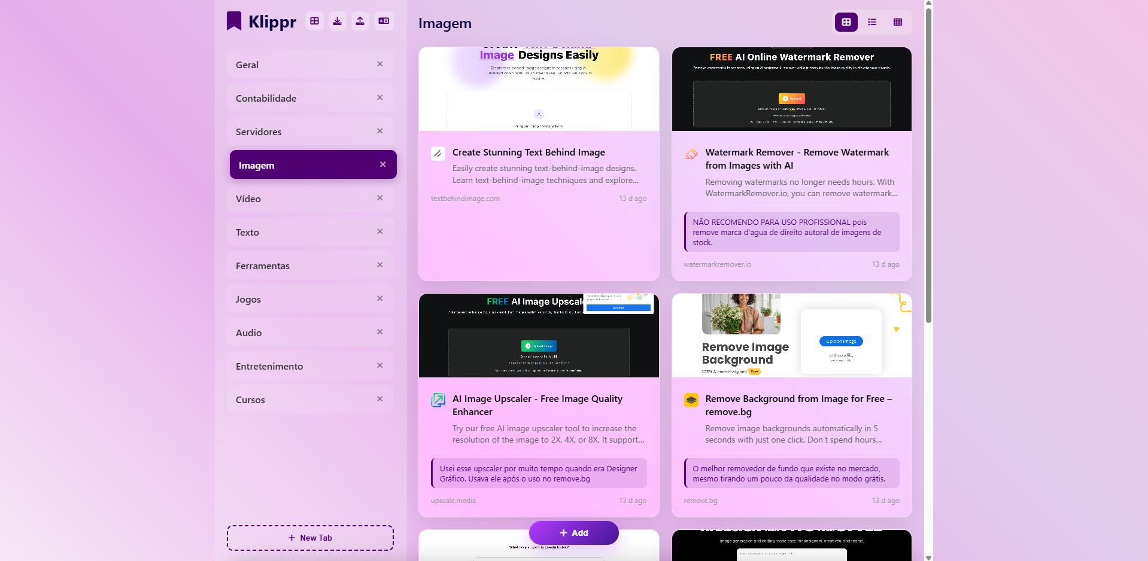Open the textbehindimage.com link
The height and width of the screenshot is (561, 1148).
(x=465, y=199)
